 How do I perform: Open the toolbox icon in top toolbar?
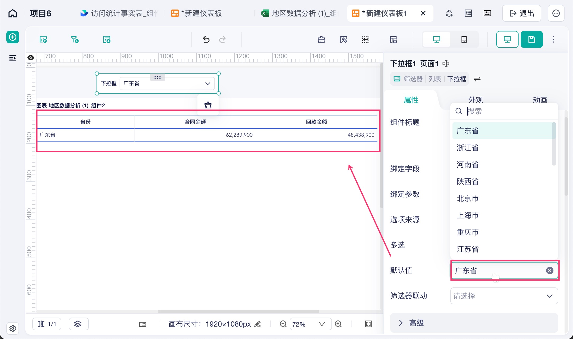321,40
